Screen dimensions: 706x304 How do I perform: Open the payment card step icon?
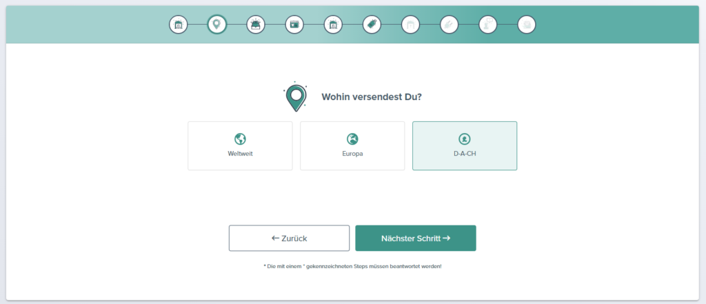point(294,25)
